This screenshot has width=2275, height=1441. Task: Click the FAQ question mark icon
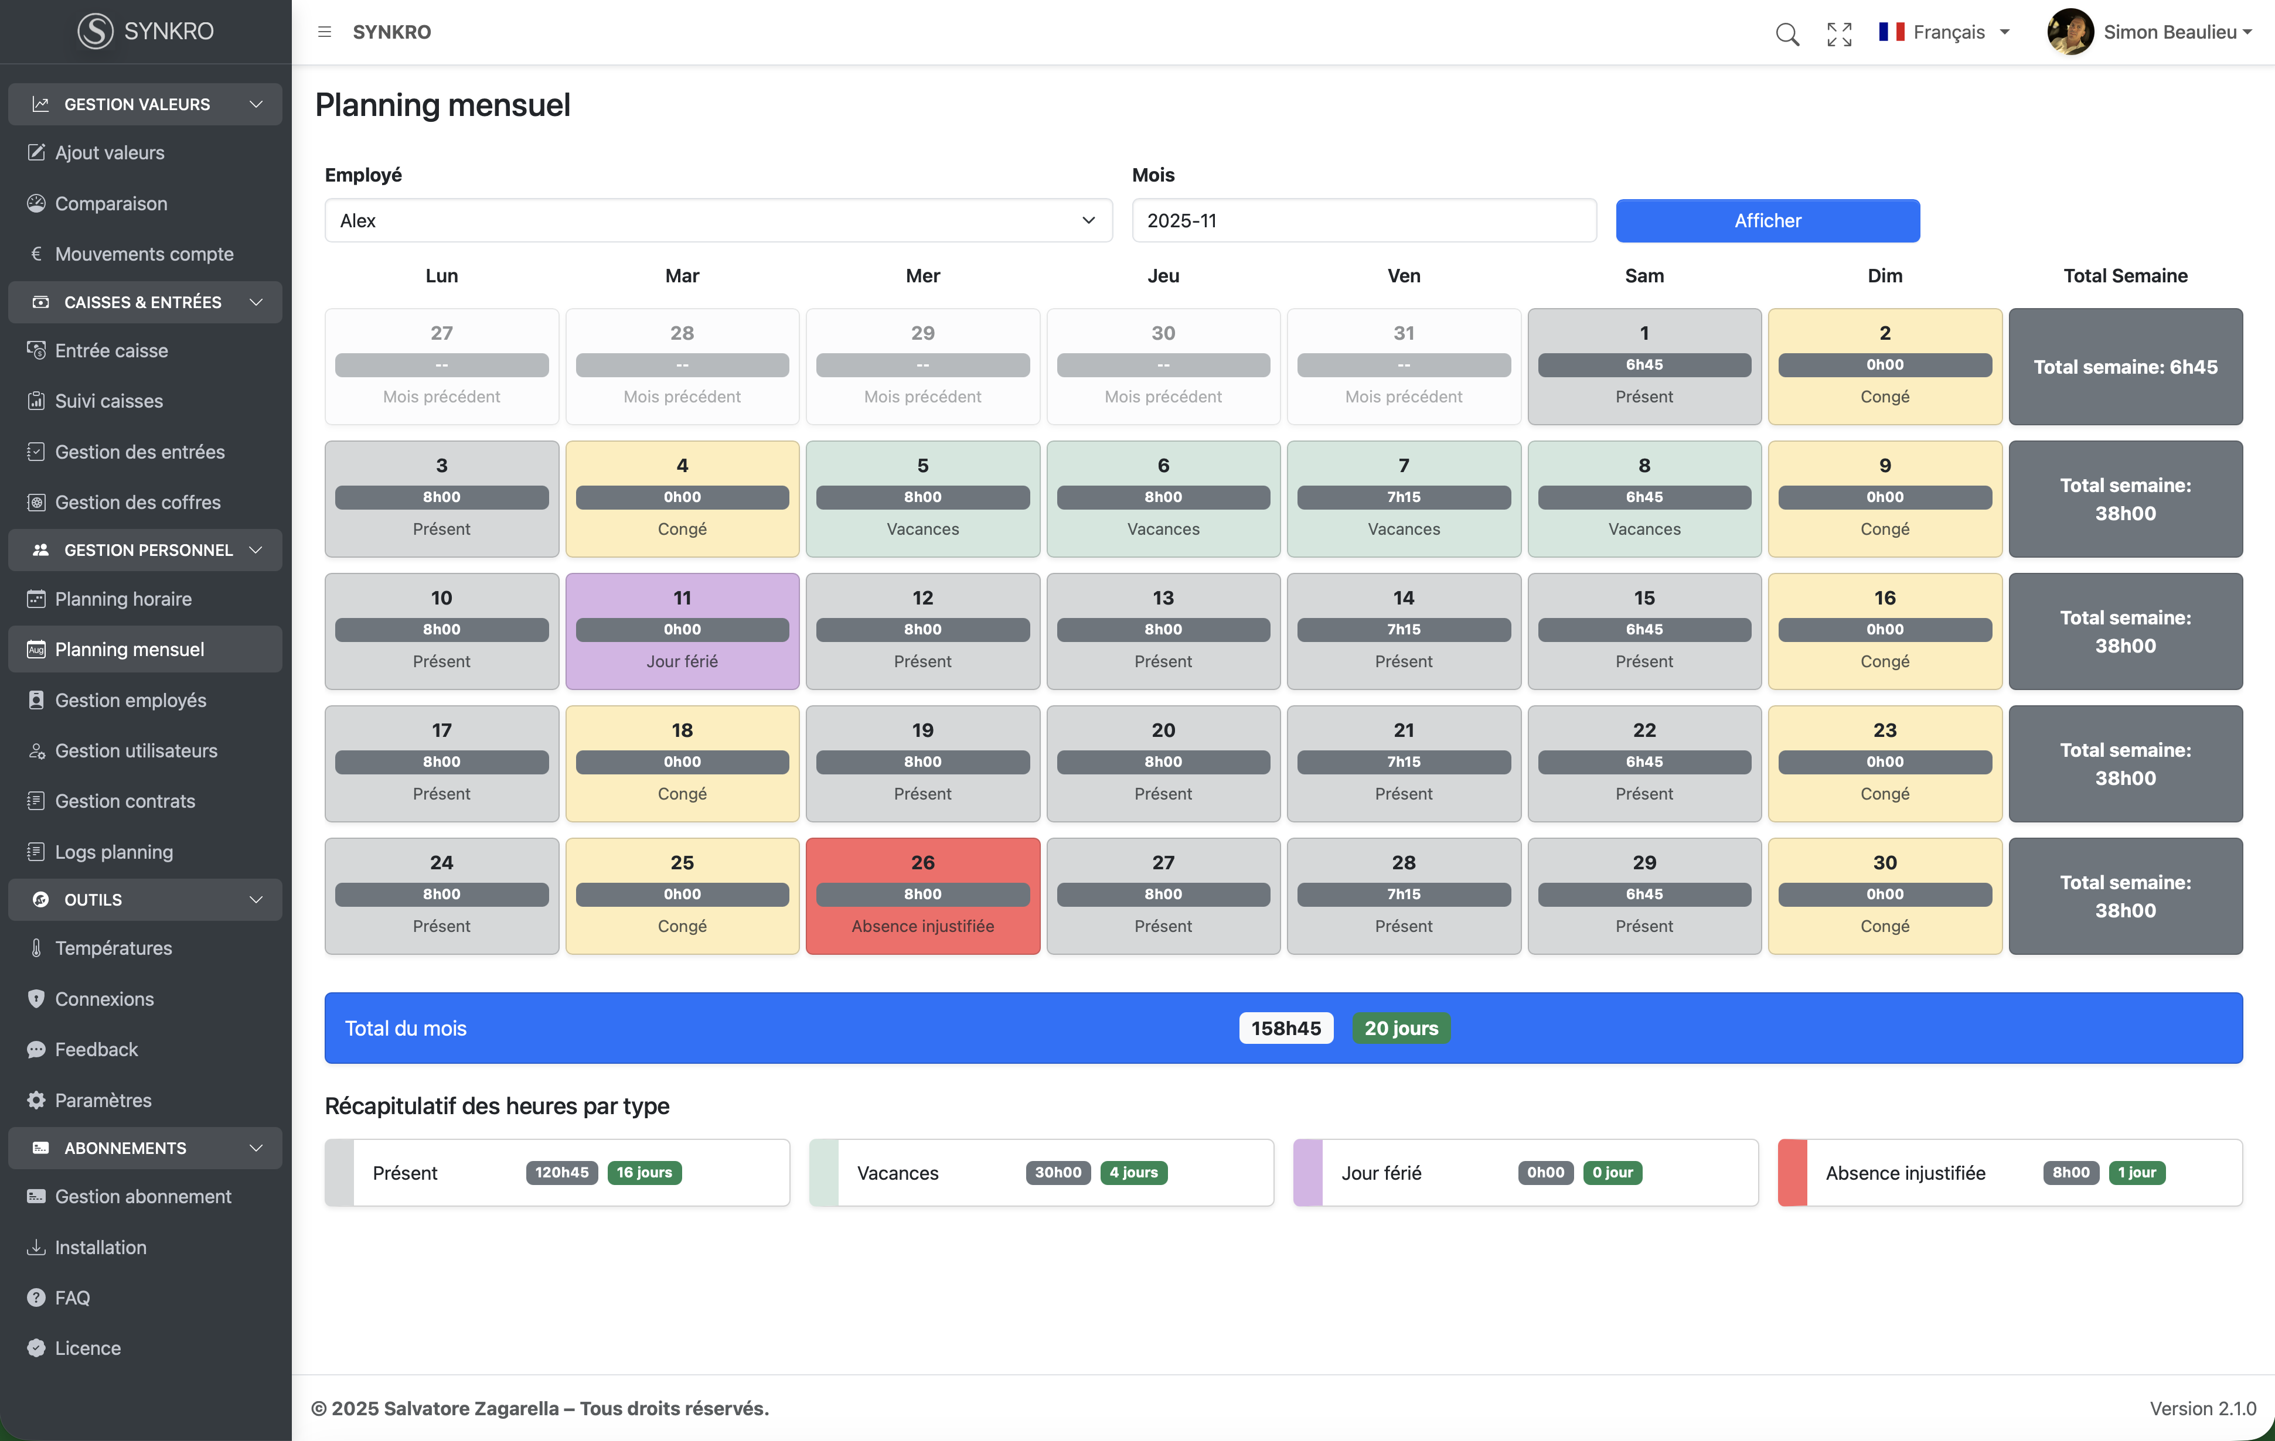[36, 1297]
